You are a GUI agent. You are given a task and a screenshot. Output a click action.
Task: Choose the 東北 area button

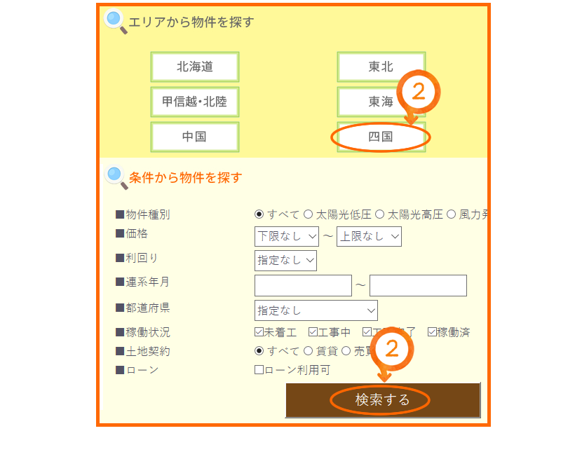pos(381,67)
